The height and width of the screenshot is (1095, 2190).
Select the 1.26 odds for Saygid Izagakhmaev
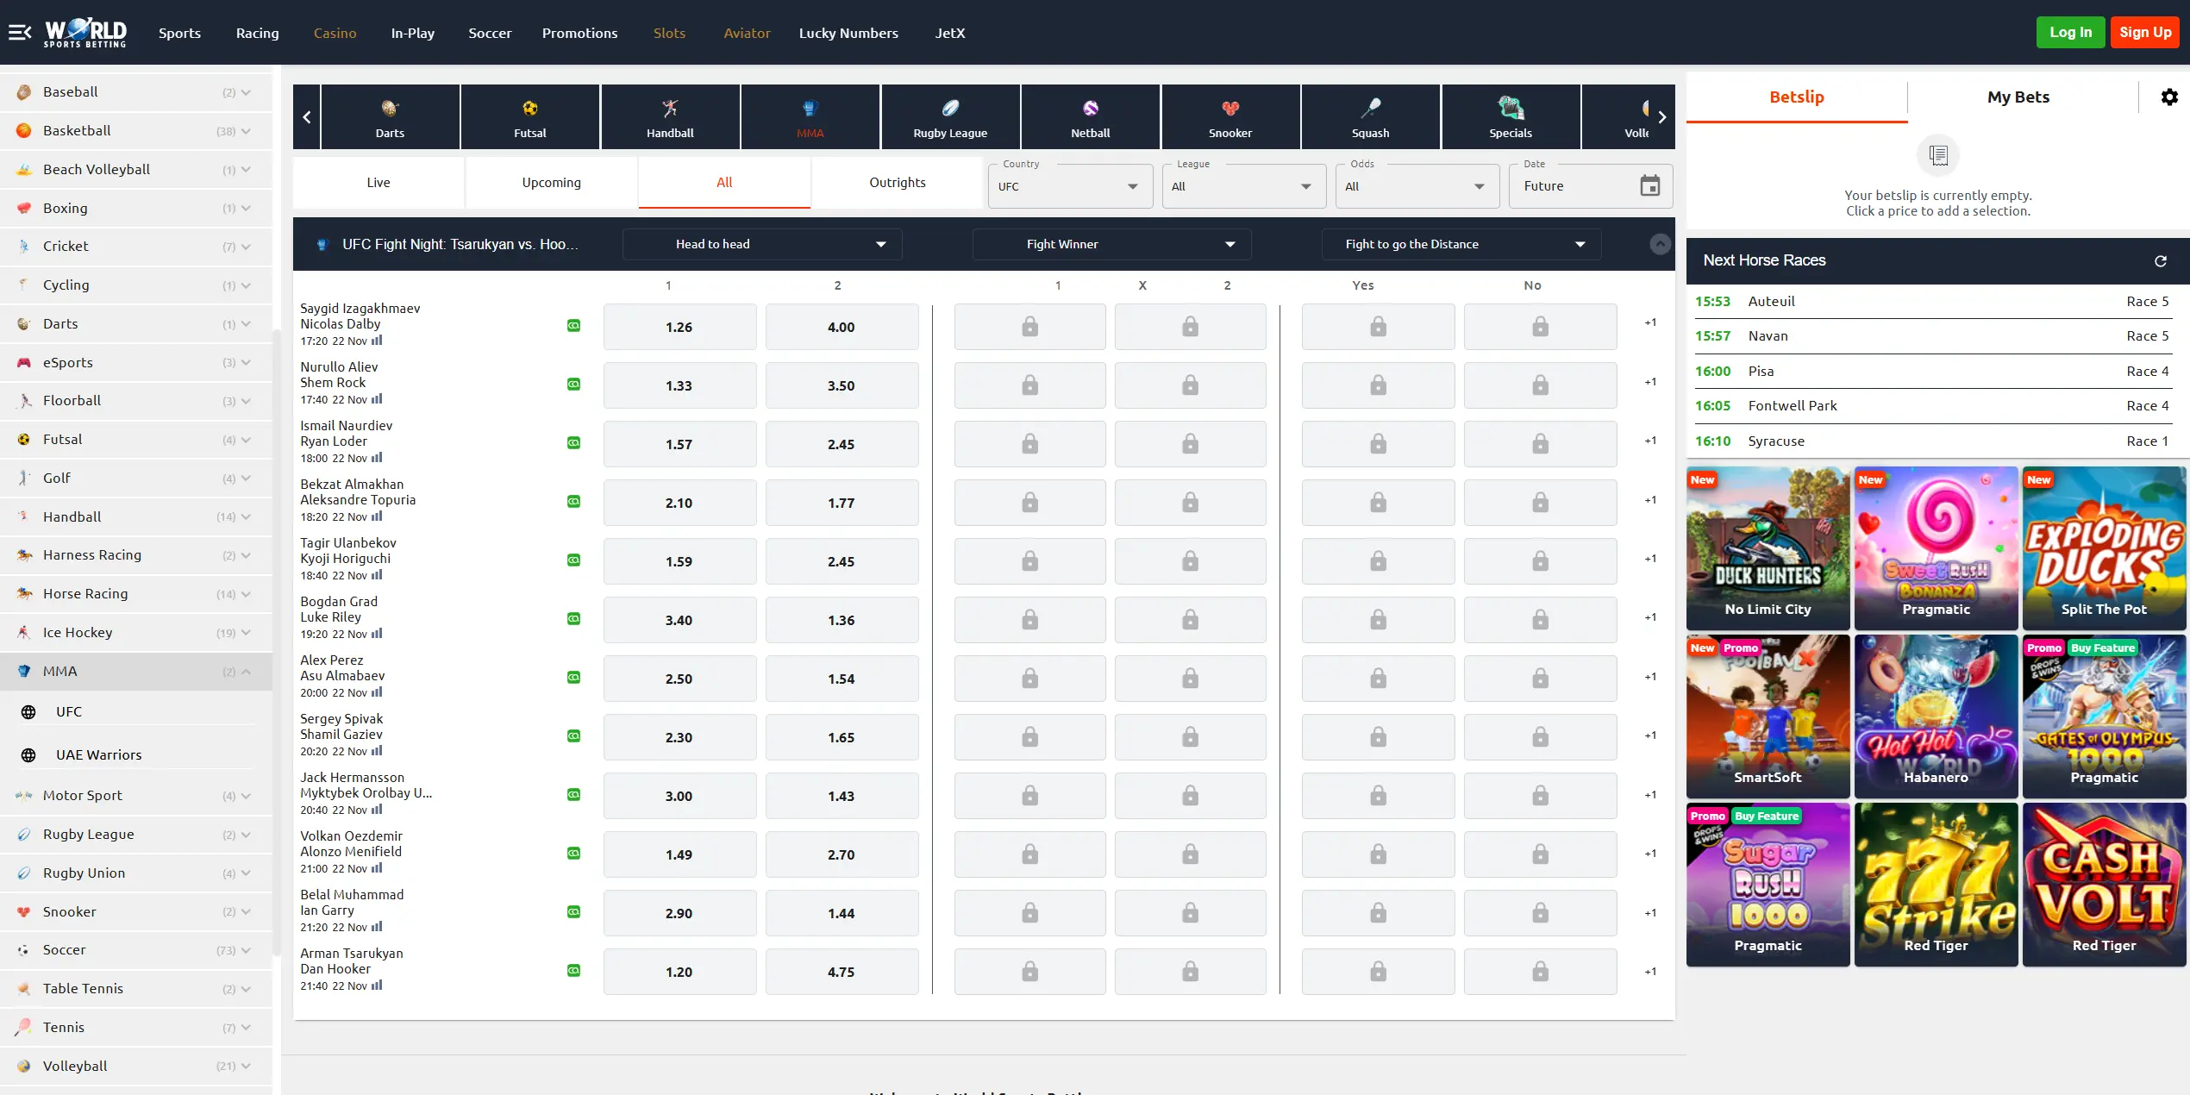(x=679, y=327)
